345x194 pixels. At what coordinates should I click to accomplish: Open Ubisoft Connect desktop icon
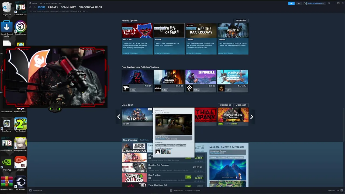click(20, 28)
